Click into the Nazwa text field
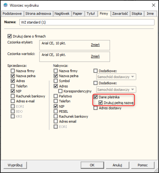159x173 pixels. coord(87,22)
